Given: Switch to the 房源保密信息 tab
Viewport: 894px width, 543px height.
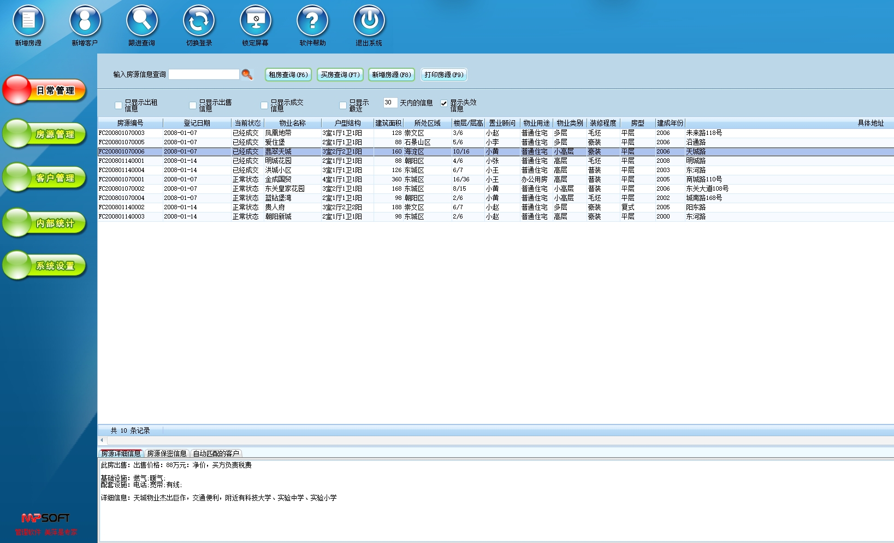Looking at the screenshot, I should tap(167, 453).
